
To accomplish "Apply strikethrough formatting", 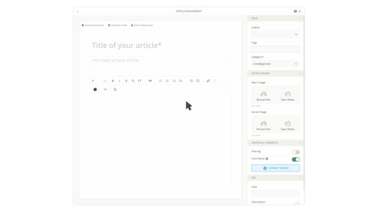I will (x=133, y=81).
